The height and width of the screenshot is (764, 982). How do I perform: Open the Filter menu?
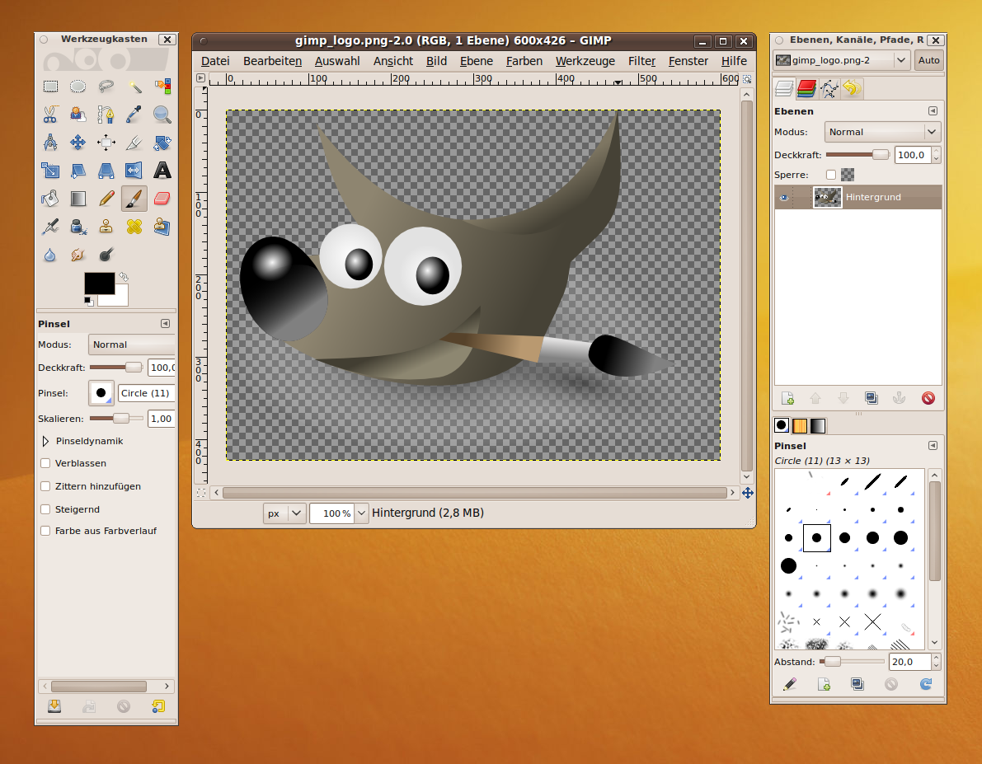[x=642, y=61]
